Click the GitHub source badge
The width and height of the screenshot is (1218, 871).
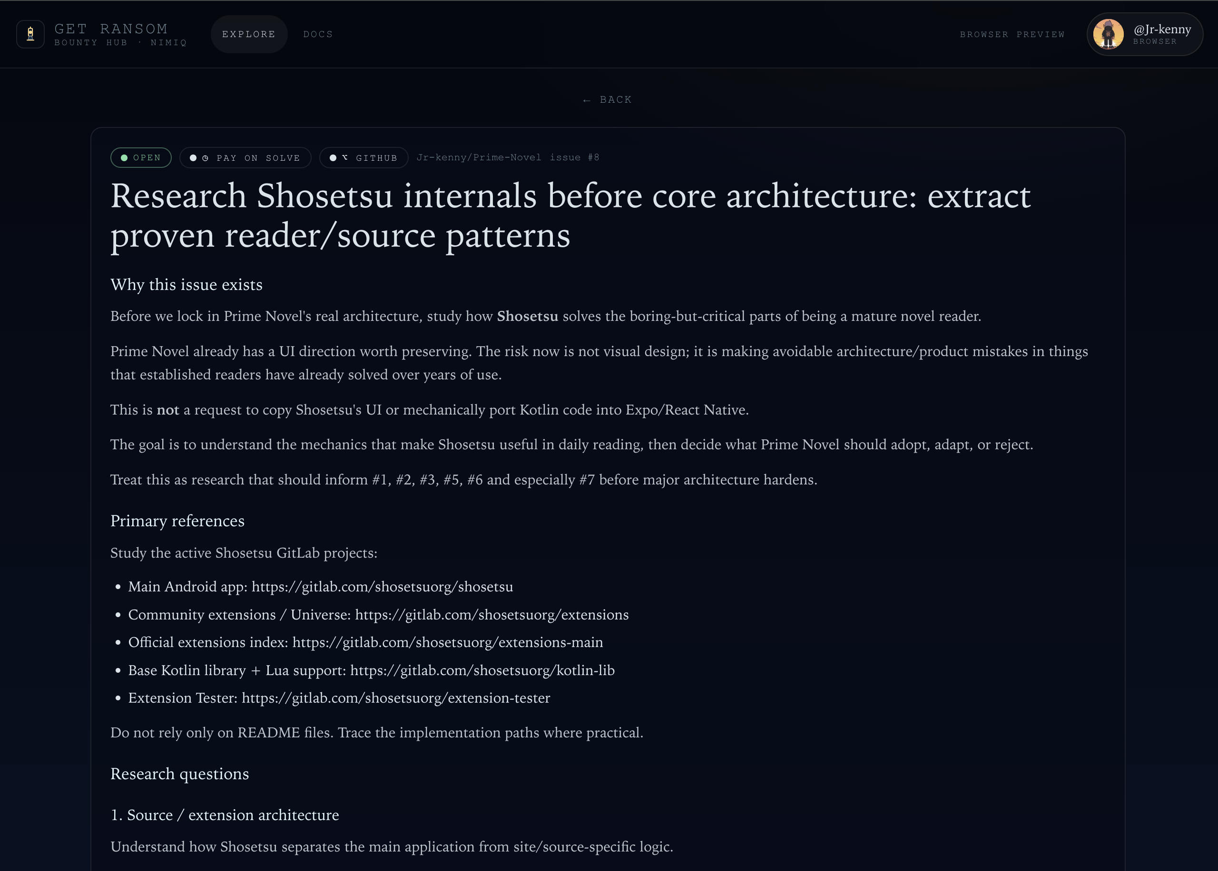364,158
